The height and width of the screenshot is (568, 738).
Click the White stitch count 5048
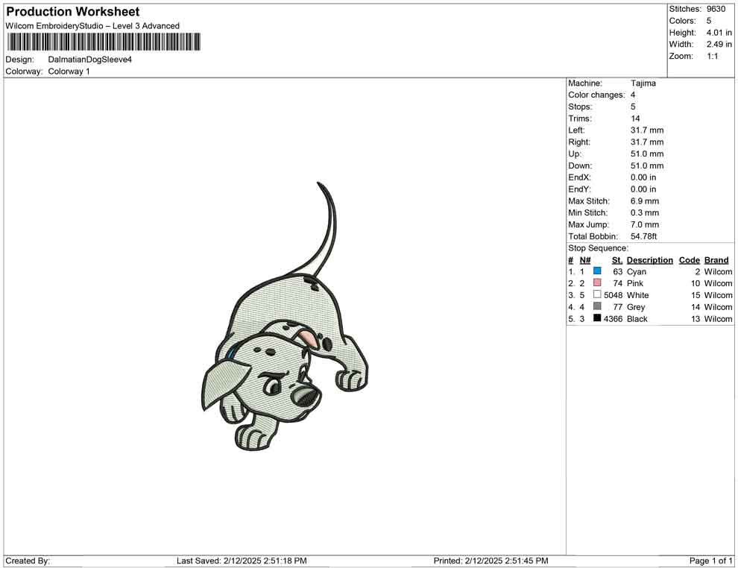point(613,295)
